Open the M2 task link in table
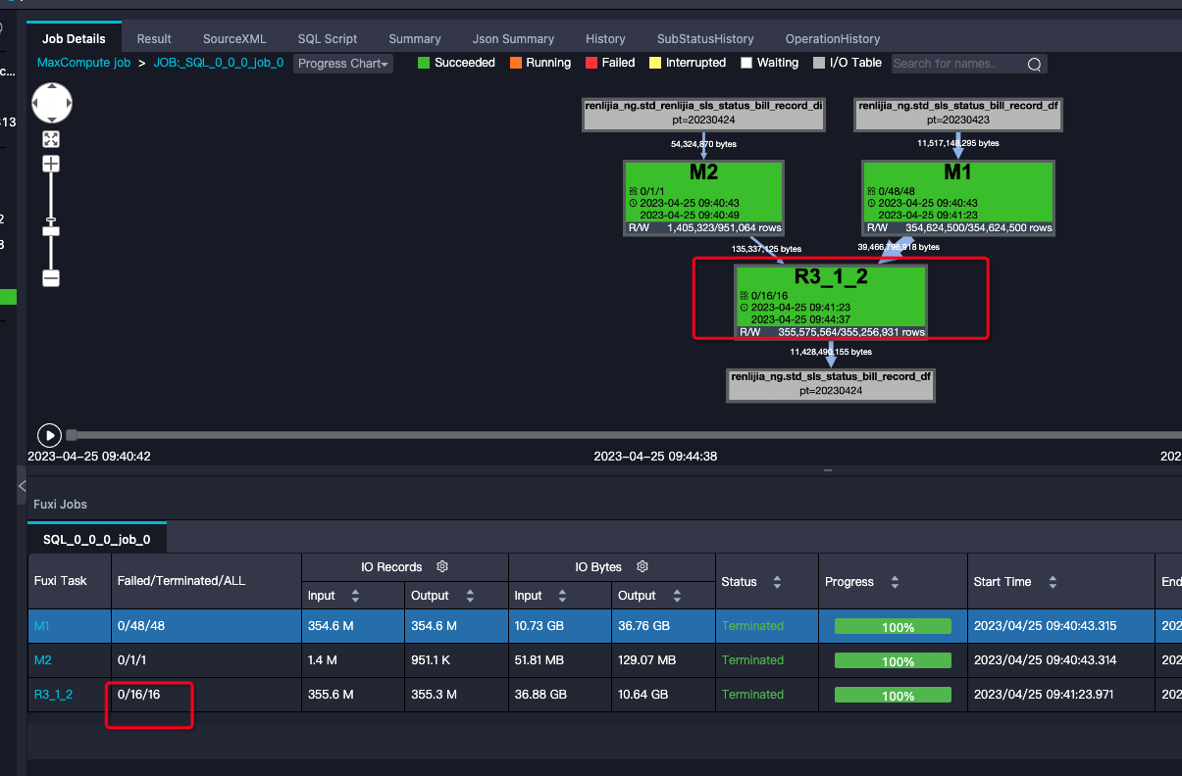 point(42,659)
